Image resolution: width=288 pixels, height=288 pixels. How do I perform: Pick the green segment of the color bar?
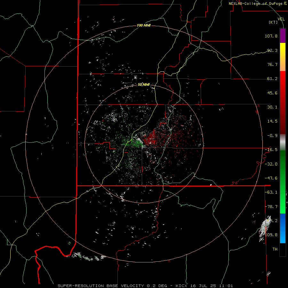click(x=283, y=182)
